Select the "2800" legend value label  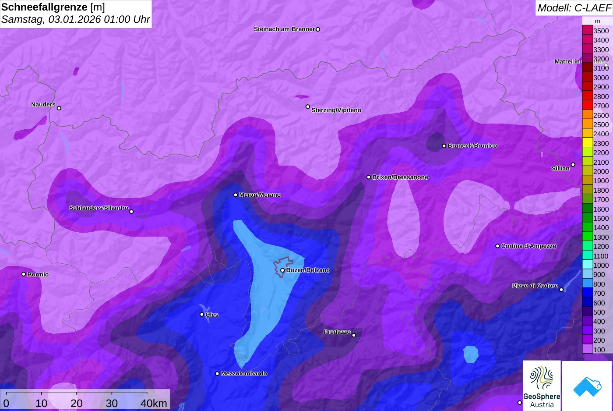[x=601, y=96]
